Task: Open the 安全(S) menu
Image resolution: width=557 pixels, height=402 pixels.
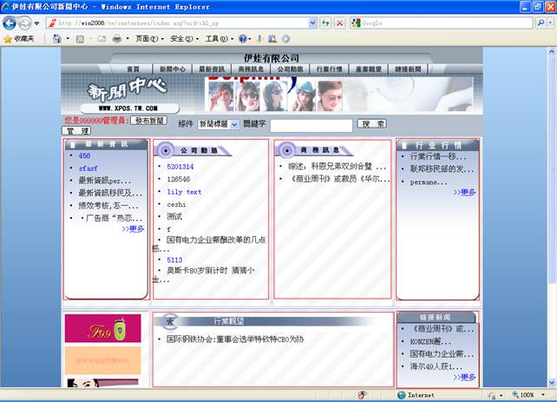Action: [181, 39]
